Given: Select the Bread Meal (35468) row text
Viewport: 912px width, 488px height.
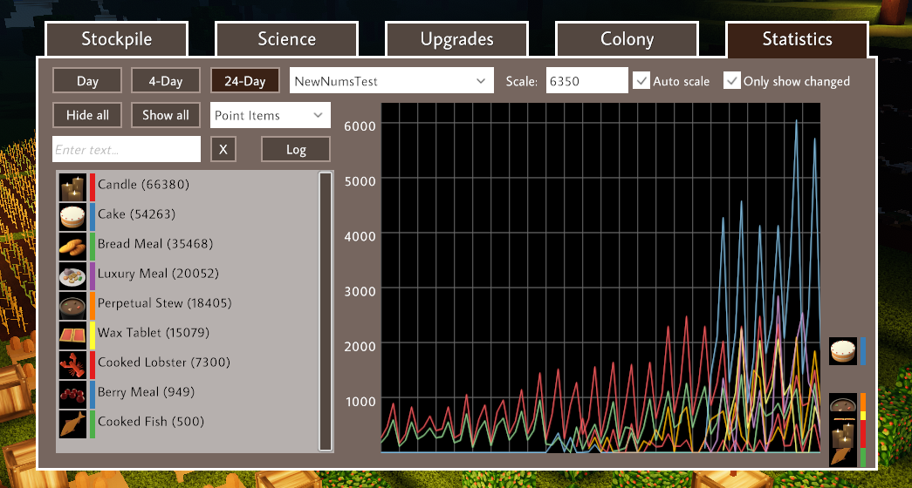Looking at the screenshot, I should coord(155,244).
